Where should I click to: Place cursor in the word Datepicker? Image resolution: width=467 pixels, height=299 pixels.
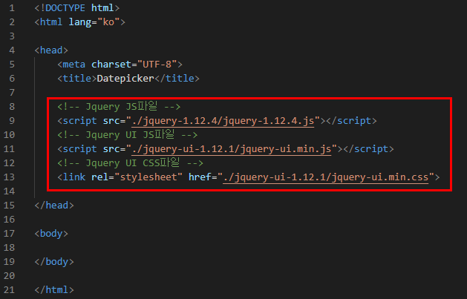pyautogui.click(x=125, y=79)
